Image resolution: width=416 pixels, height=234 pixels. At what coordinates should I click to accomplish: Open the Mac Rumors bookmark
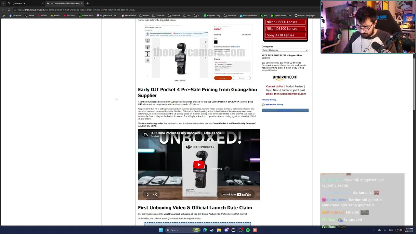pyautogui.click(x=129, y=16)
